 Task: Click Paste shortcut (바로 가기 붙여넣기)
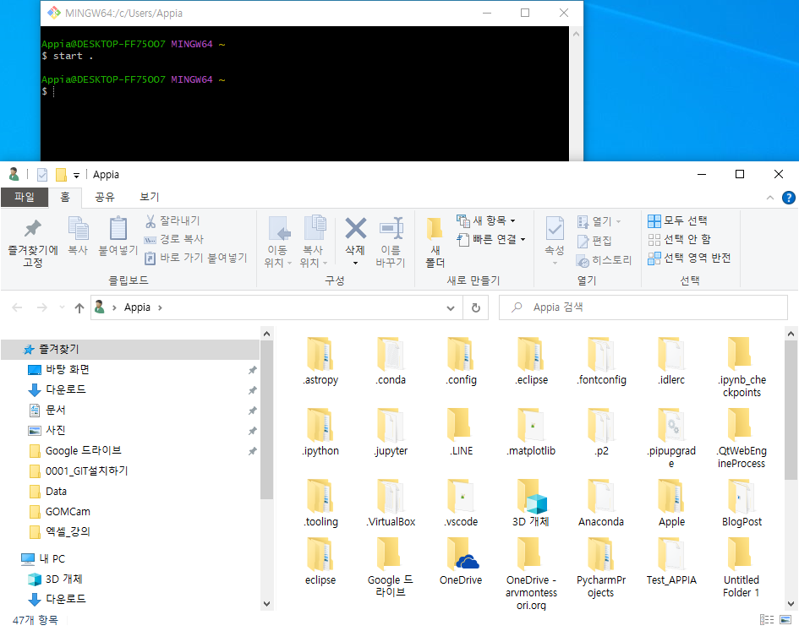[195, 258]
